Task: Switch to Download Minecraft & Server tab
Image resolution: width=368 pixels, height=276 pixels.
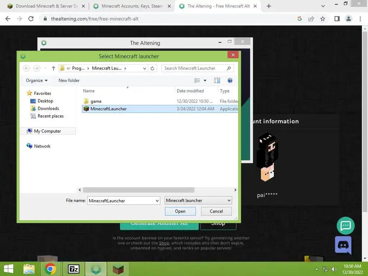Action: click(x=46, y=6)
